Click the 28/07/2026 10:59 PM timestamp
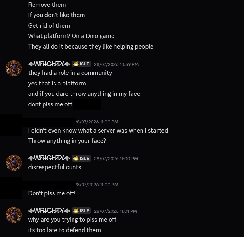 [116, 64]
